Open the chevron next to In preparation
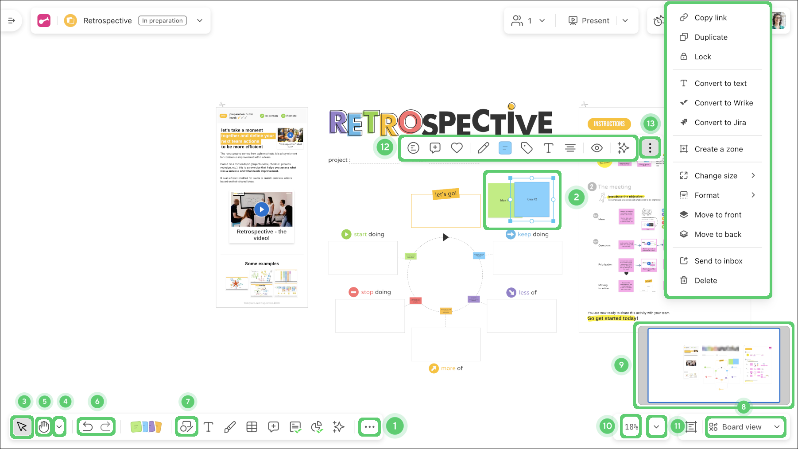 199,20
